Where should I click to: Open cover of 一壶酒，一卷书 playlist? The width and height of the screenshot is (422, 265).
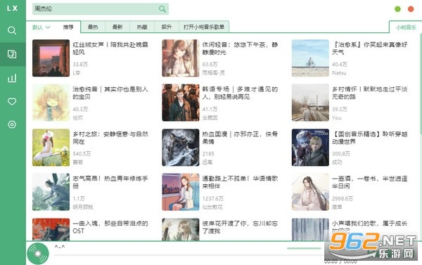point(310,192)
